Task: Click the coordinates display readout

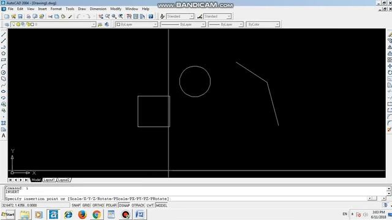Action: click(x=36, y=205)
